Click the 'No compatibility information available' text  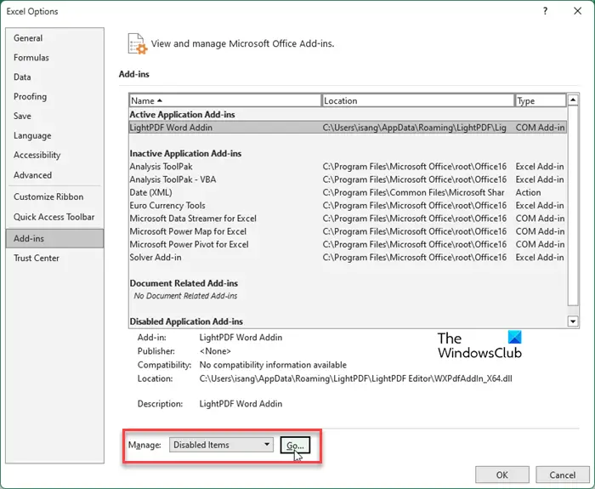click(273, 365)
